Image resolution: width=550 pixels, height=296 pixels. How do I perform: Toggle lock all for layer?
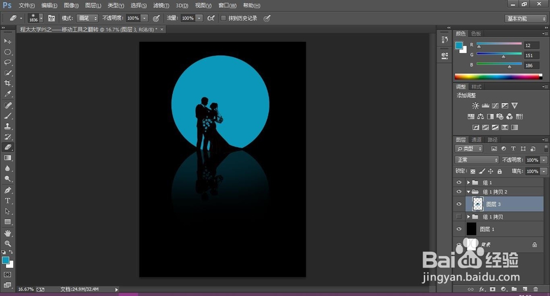point(499,171)
